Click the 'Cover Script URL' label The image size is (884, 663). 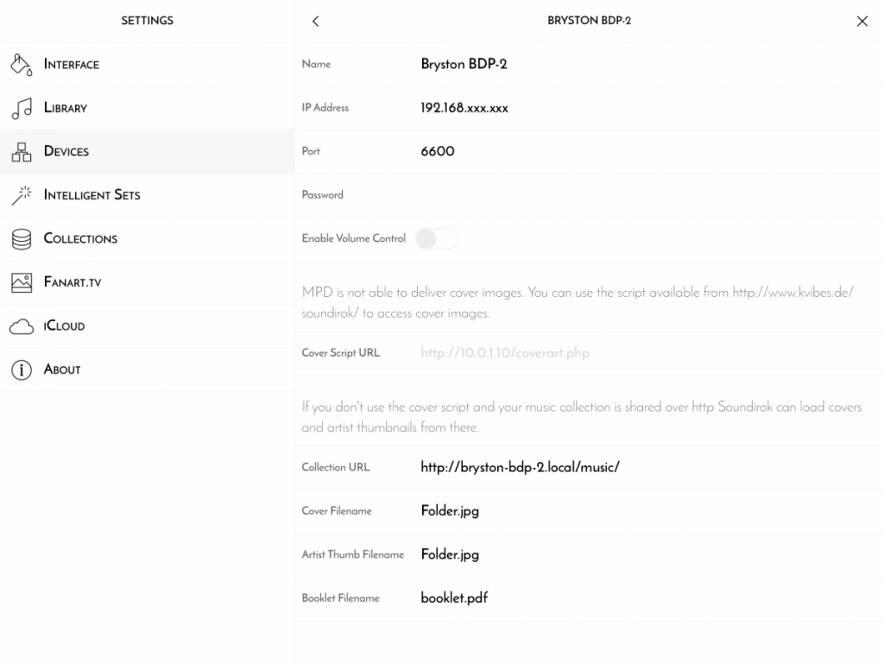point(341,353)
